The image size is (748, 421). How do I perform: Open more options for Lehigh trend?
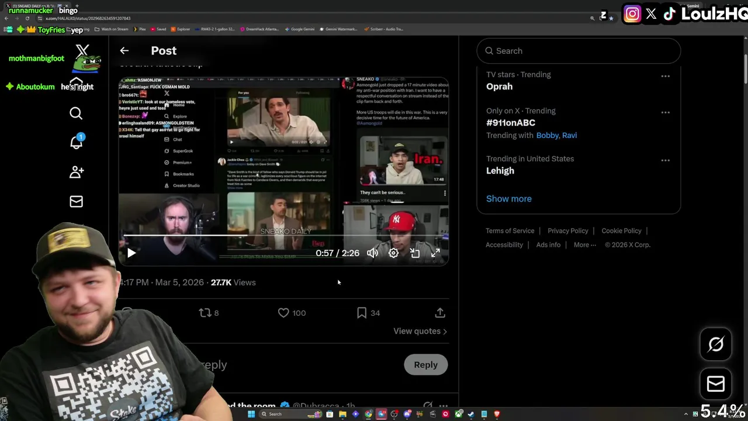click(665, 160)
